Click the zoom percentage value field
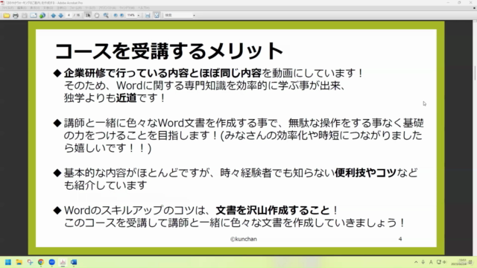 click(x=131, y=15)
